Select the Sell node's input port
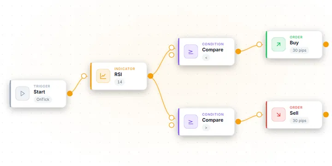This screenshot has width=332, height=166. (x=259, y=114)
